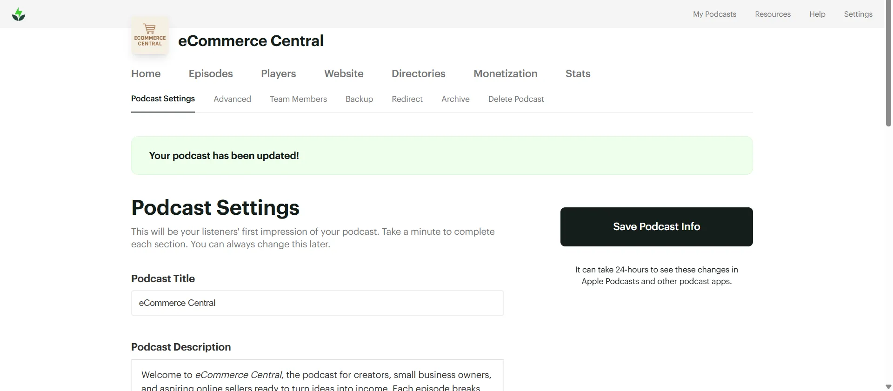This screenshot has height=391, width=893.
Task: View the Stats tab
Action: coord(578,73)
